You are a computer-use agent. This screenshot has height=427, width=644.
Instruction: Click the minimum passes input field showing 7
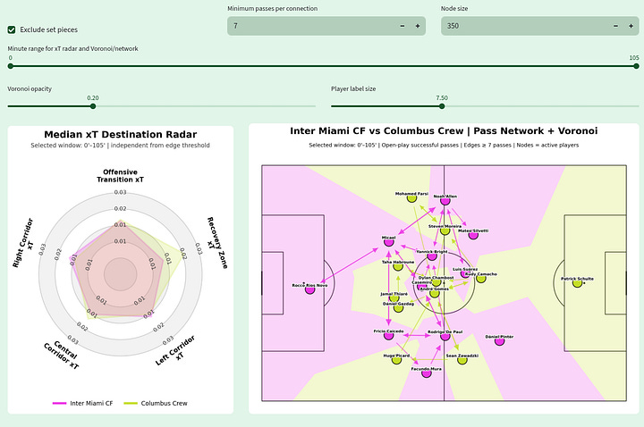click(311, 26)
